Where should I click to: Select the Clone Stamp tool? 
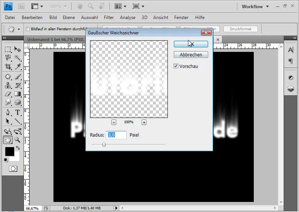coord(7,85)
